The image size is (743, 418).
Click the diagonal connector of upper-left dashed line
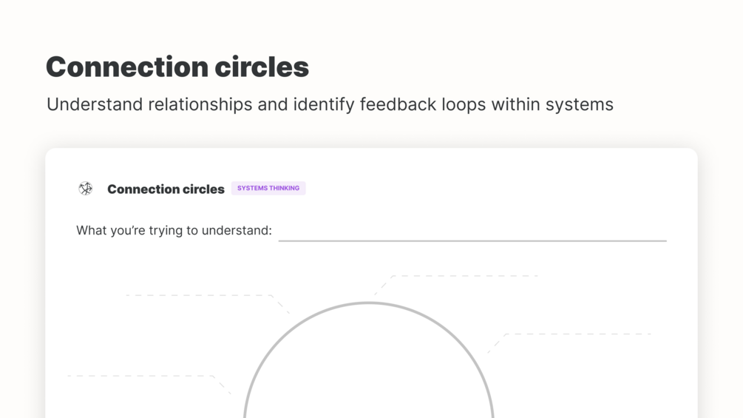coord(281,304)
